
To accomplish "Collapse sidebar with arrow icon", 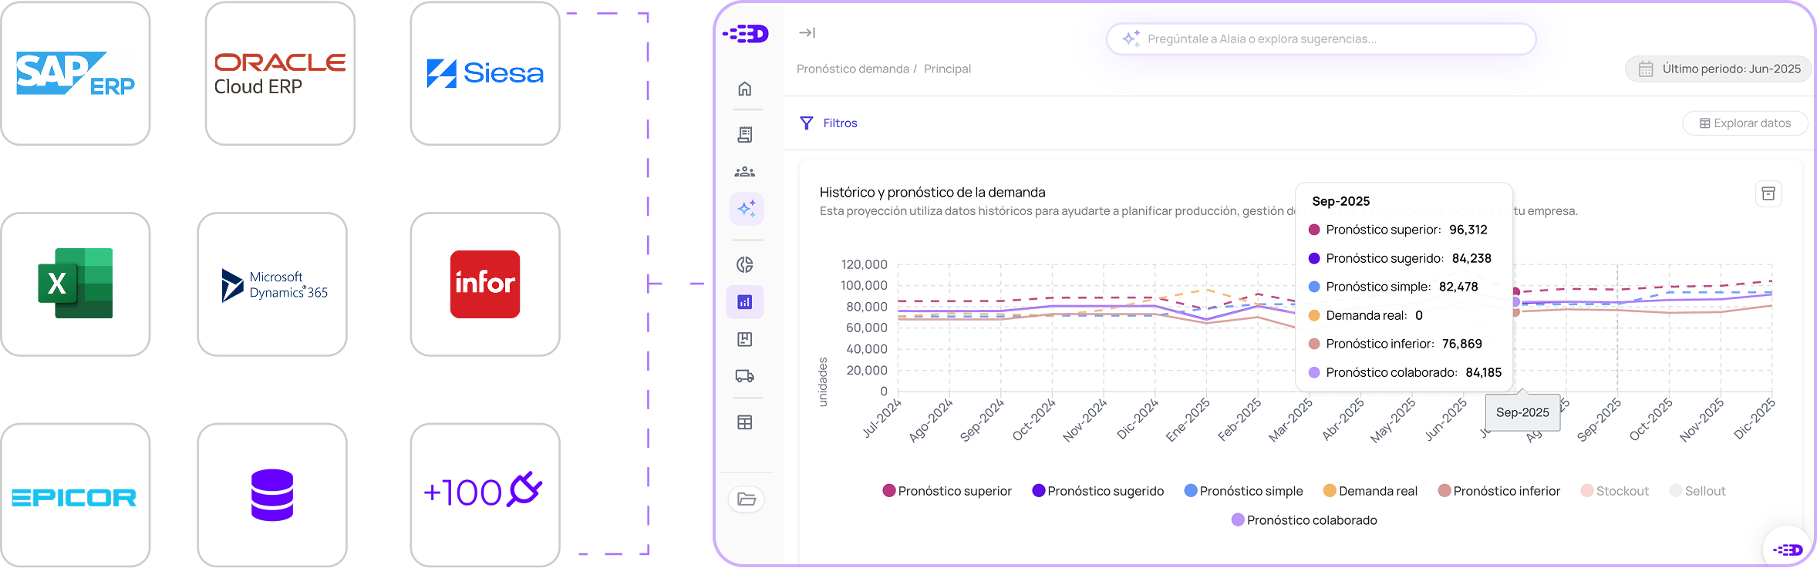I will [807, 32].
